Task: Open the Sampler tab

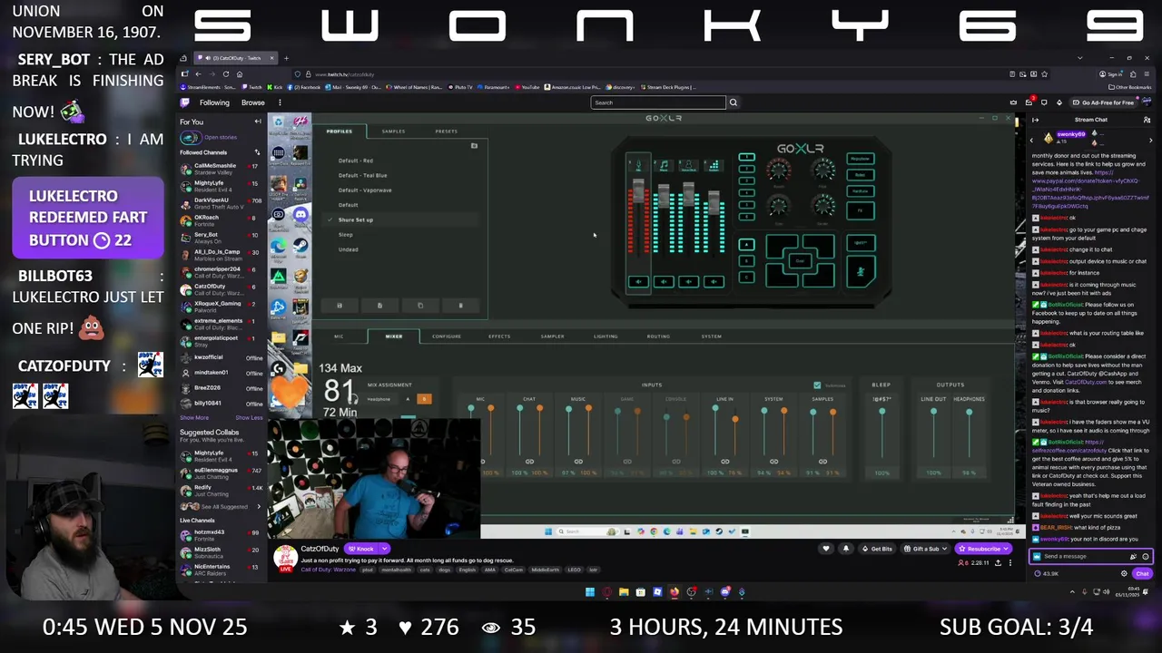Action: [552, 336]
